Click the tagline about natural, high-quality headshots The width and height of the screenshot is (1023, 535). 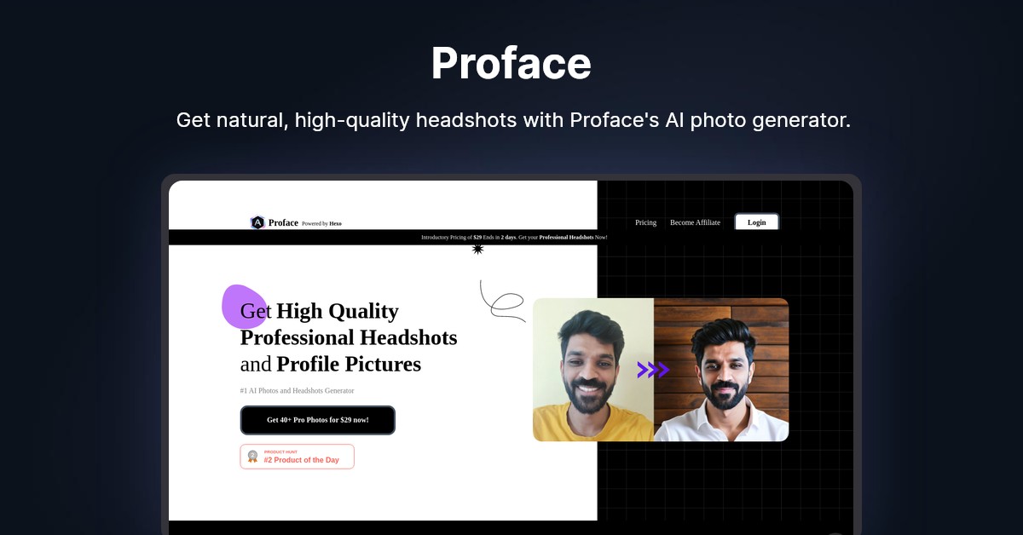(513, 120)
